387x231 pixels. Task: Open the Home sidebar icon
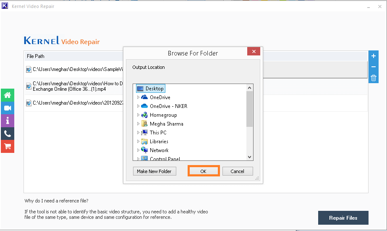pos(8,95)
